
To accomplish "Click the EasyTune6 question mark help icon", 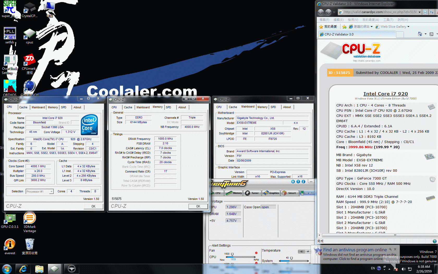I will click(x=298, y=182).
